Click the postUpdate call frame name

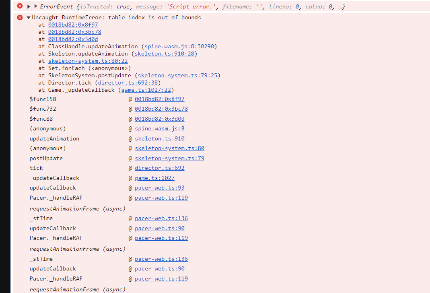46,158
